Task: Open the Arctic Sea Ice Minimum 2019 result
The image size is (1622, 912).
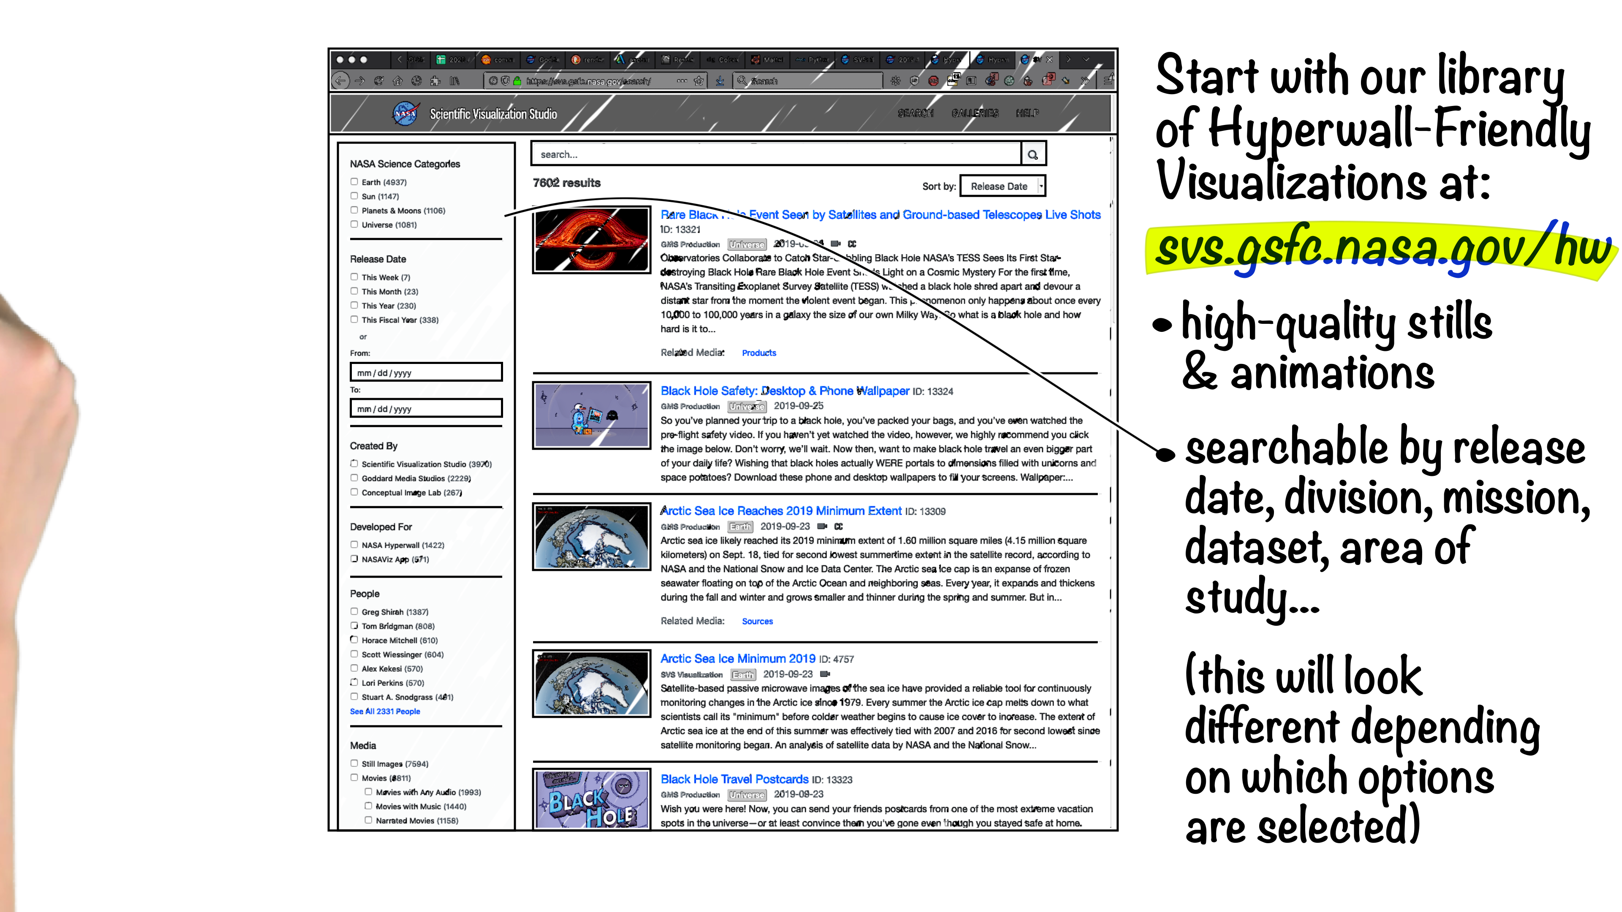Action: pyautogui.click(x=738, y=659)
